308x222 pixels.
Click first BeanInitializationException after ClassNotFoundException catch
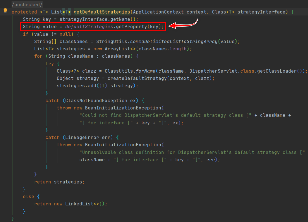click(x=123, y=108)
